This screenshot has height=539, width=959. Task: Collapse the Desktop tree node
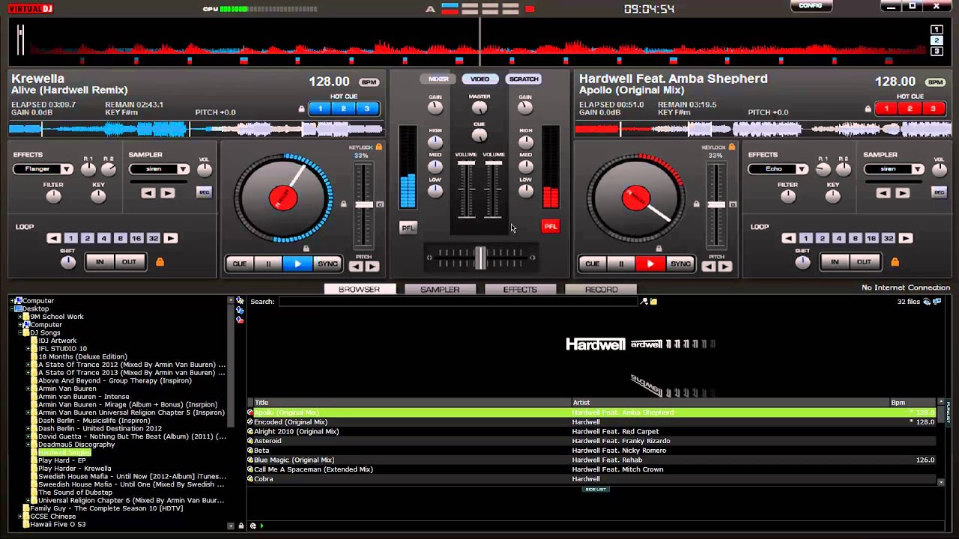[x=13, y=308]
